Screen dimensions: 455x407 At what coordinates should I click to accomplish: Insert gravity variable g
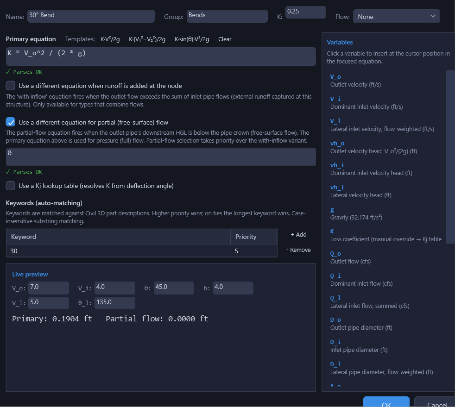[x=332, y=210]
